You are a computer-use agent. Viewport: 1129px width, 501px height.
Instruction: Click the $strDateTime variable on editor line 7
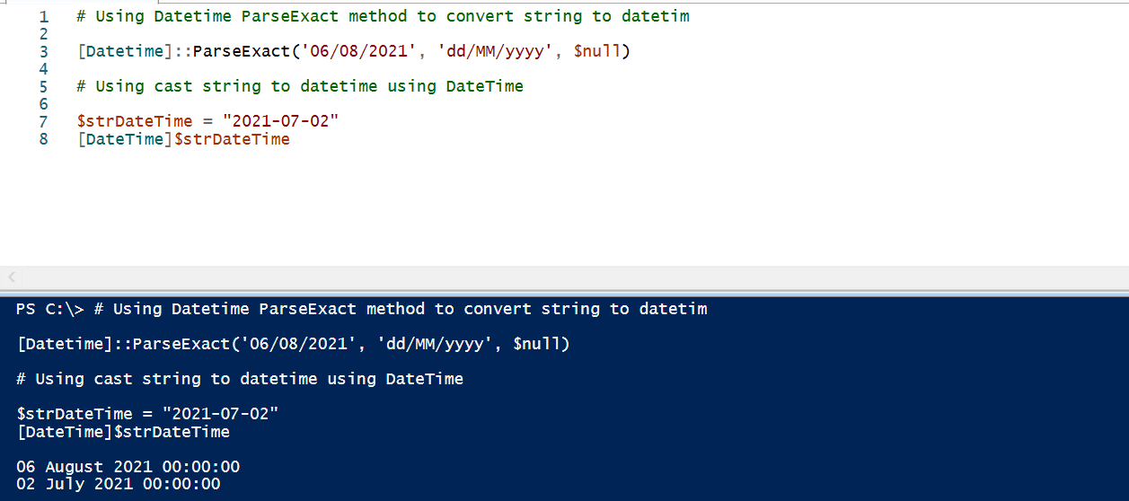[x=135, y=121]
